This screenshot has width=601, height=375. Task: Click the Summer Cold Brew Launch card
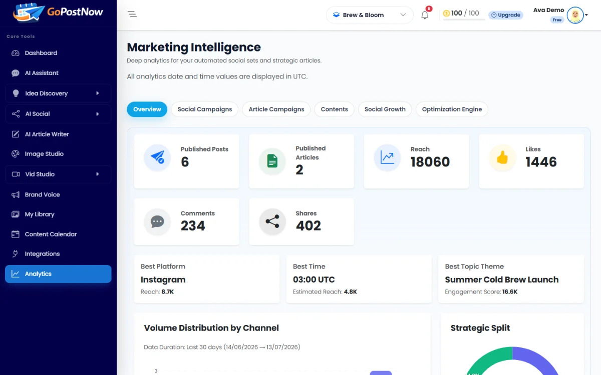point(511,279)
